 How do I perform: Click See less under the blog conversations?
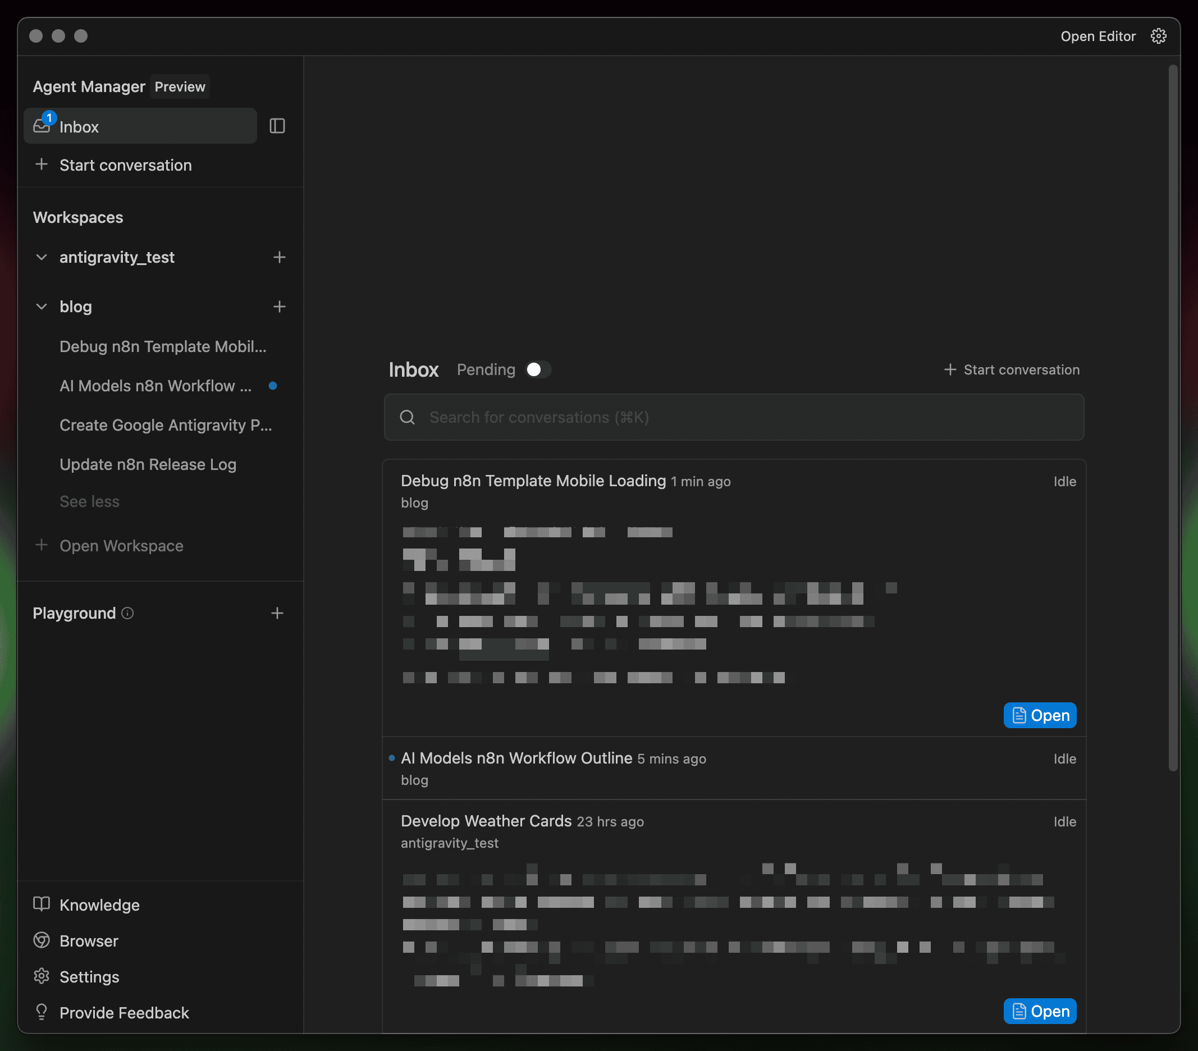click(x=89, y=501)
